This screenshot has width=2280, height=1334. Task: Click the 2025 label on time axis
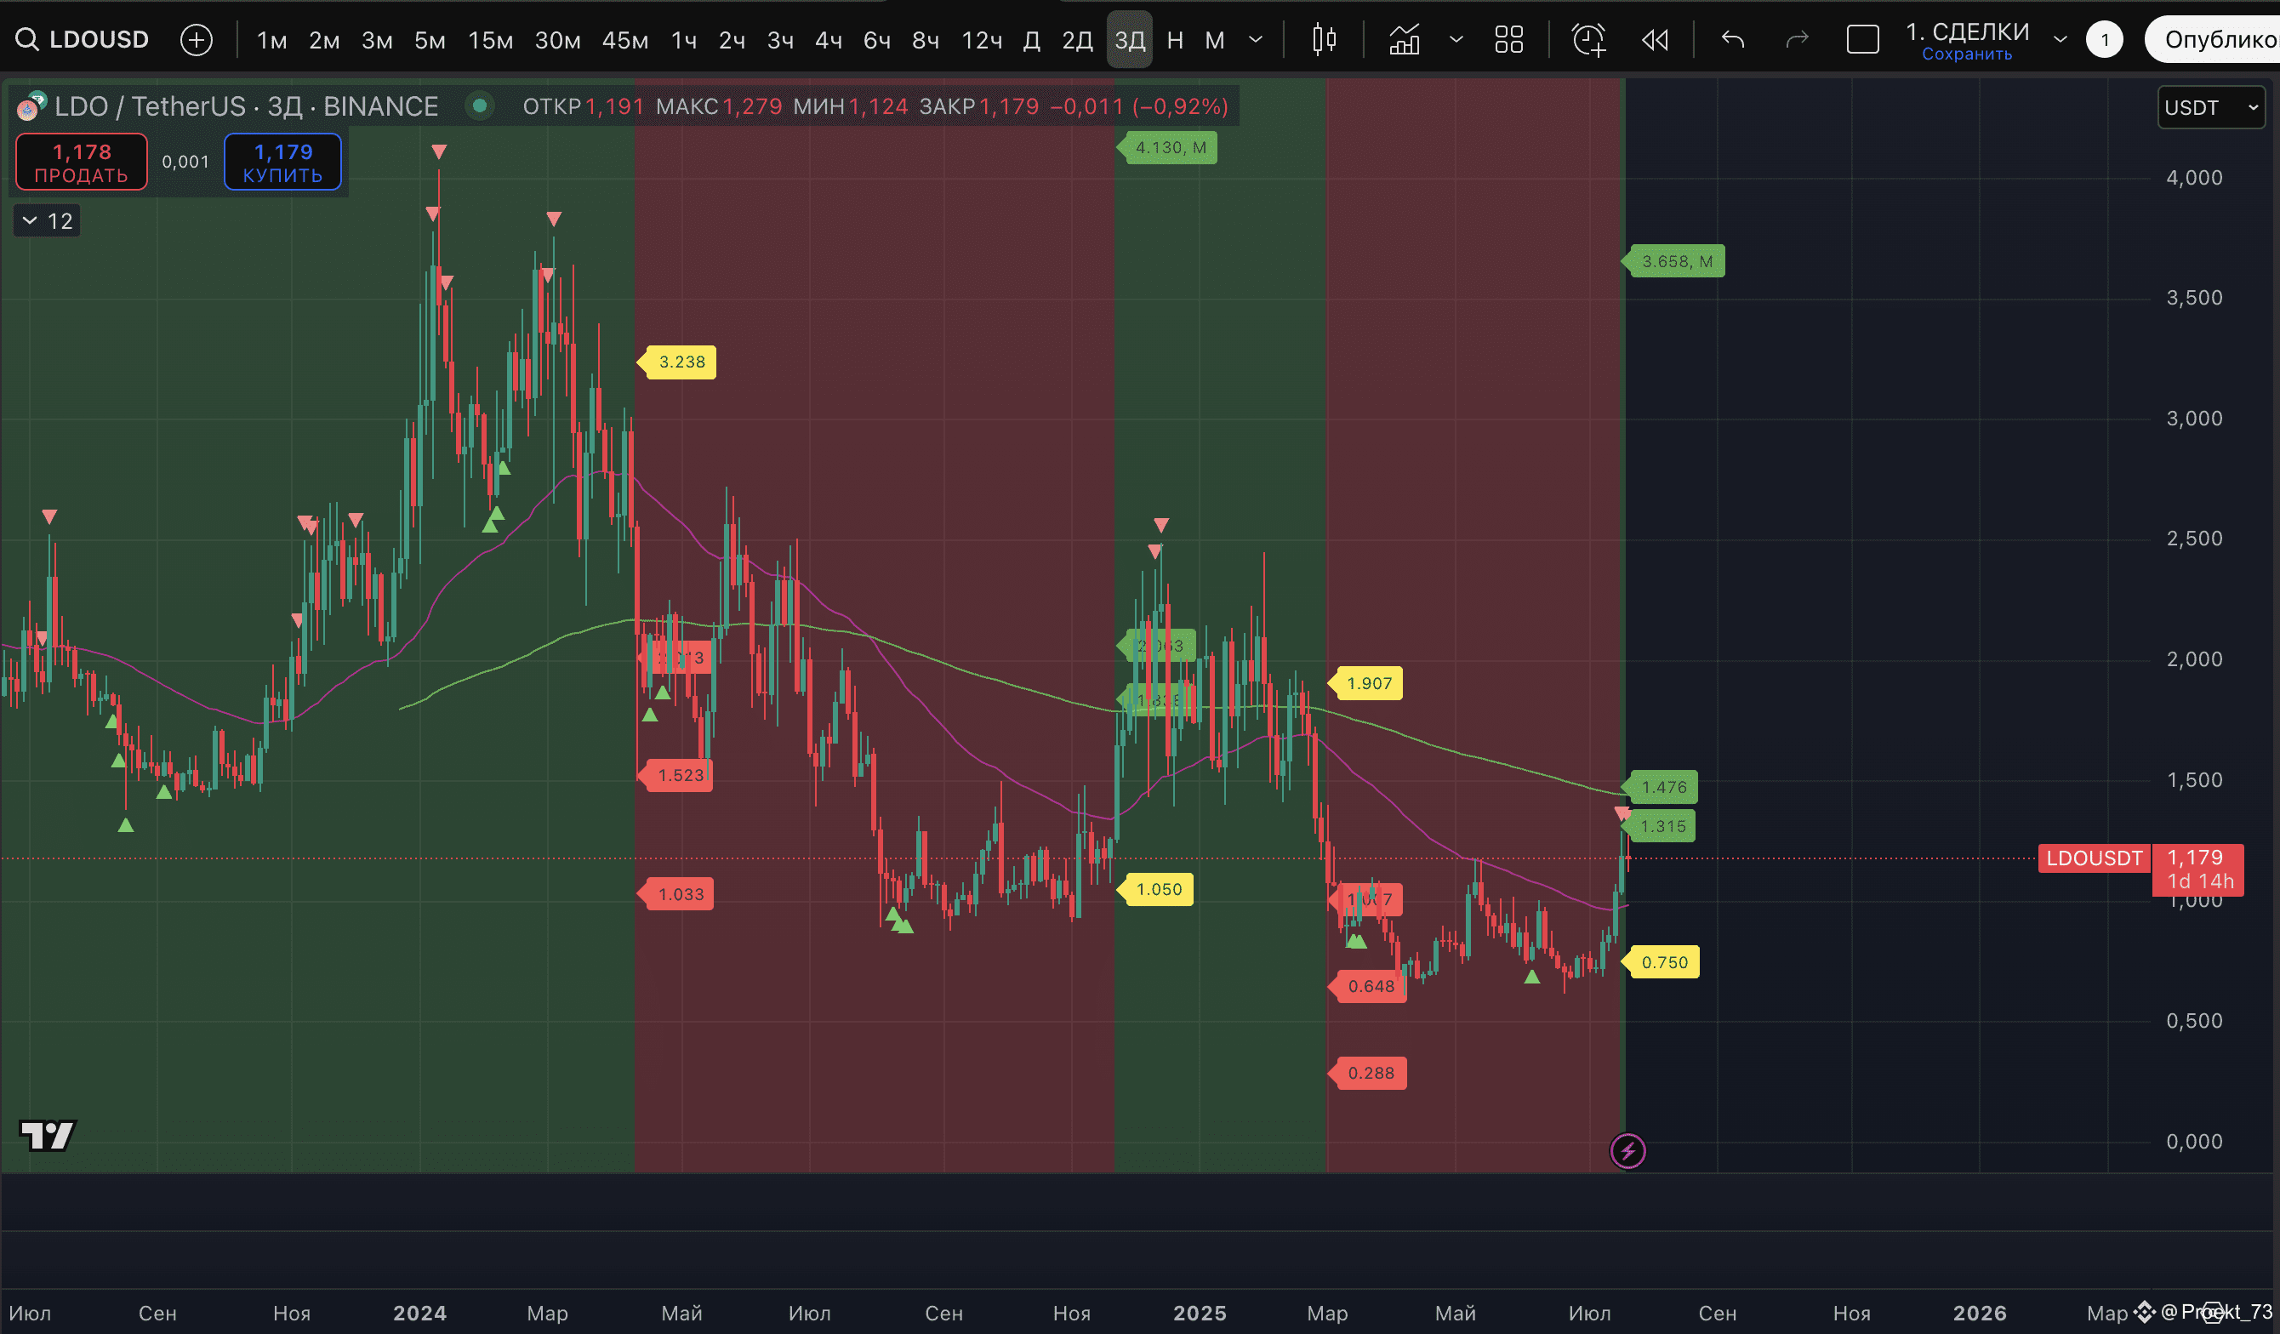click(x=1200, y=1314)
